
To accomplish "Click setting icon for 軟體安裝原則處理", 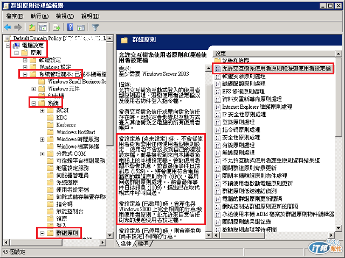I will pyautogui.click(x=218, y=76).
